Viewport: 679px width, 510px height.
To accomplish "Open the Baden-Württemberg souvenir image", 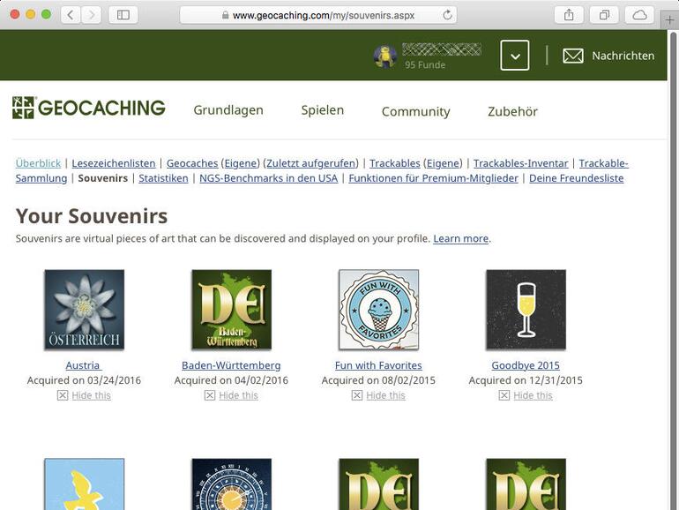I will 232,310.
